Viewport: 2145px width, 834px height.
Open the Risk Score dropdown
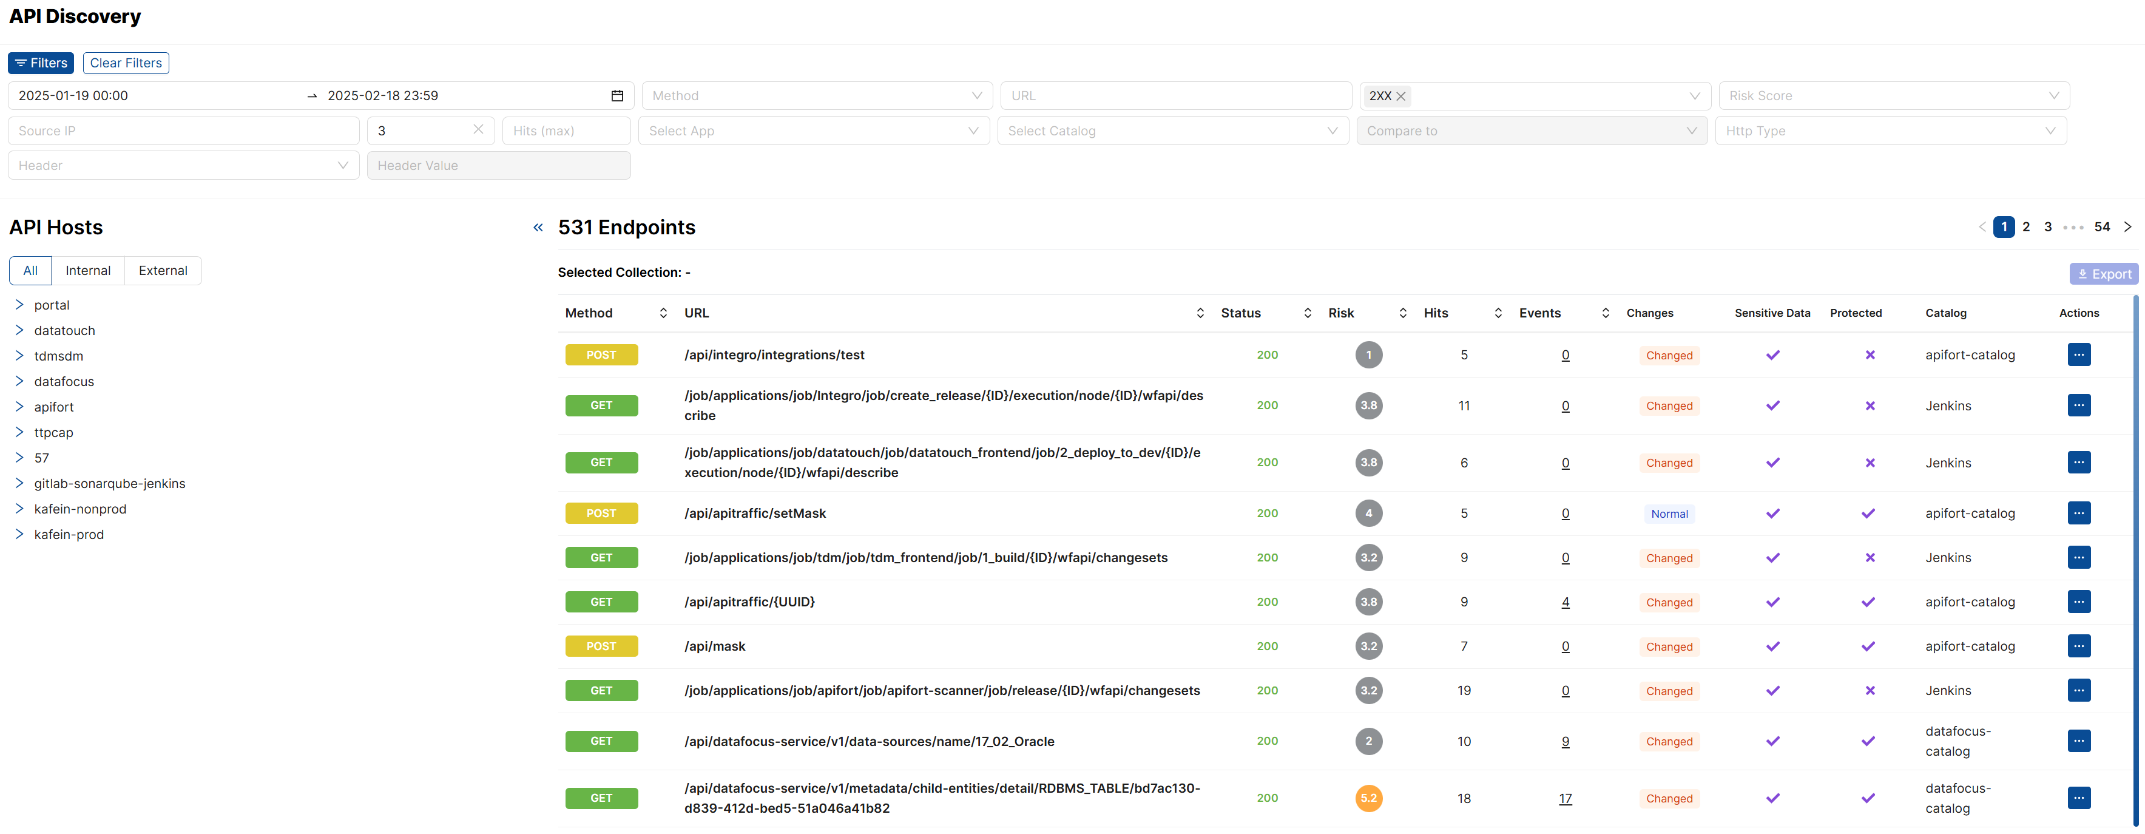[x=1893, y=96]
